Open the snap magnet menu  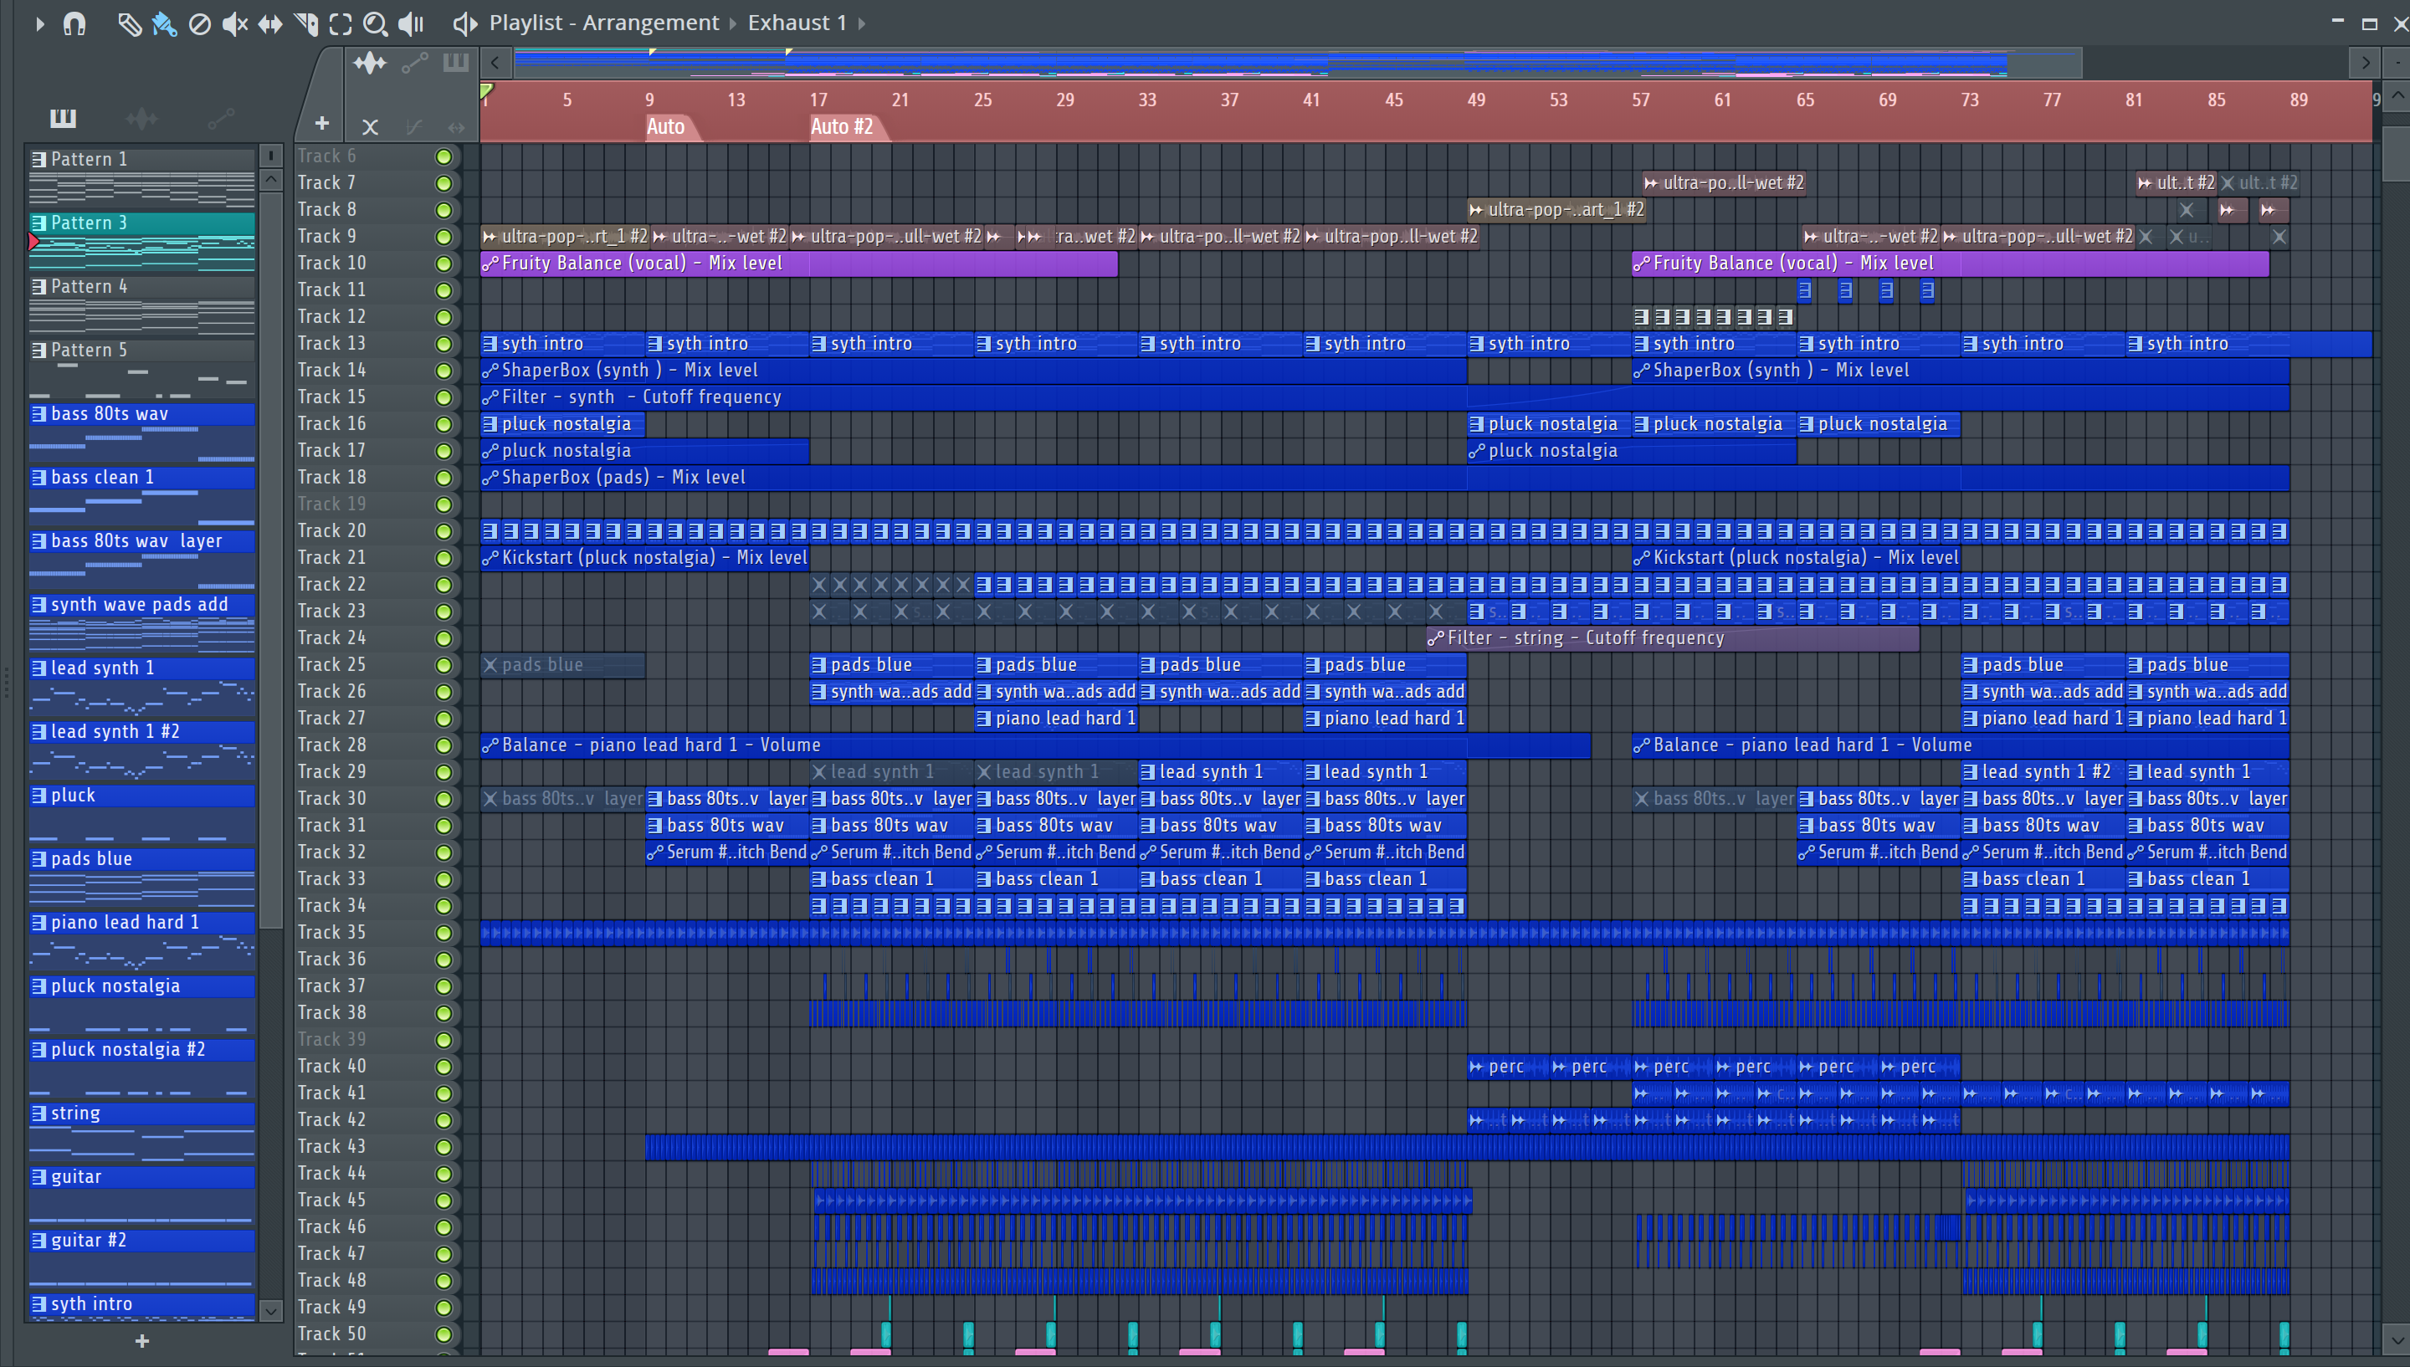click(x=74, y=23)
